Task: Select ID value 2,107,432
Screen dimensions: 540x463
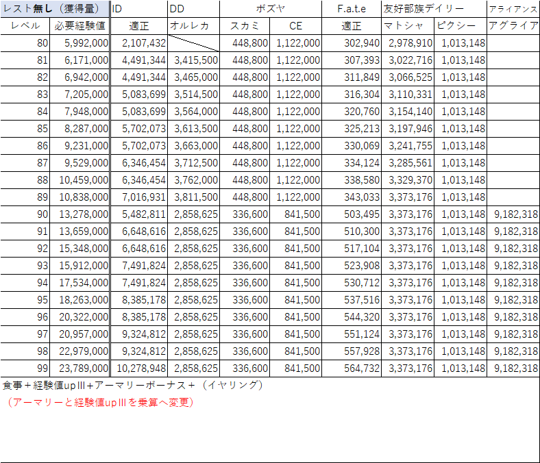Action: click(139, 43)
